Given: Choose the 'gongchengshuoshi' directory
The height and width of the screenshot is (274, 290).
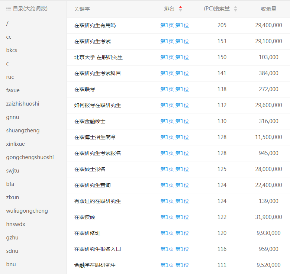Looking at the screenshot, I should [30, 157].
